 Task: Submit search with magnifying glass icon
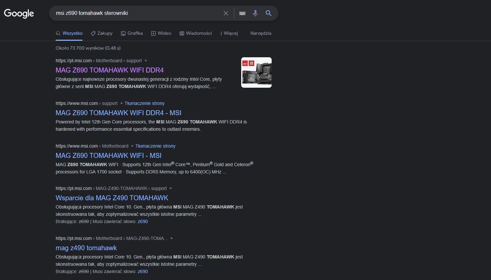(268, 13)
